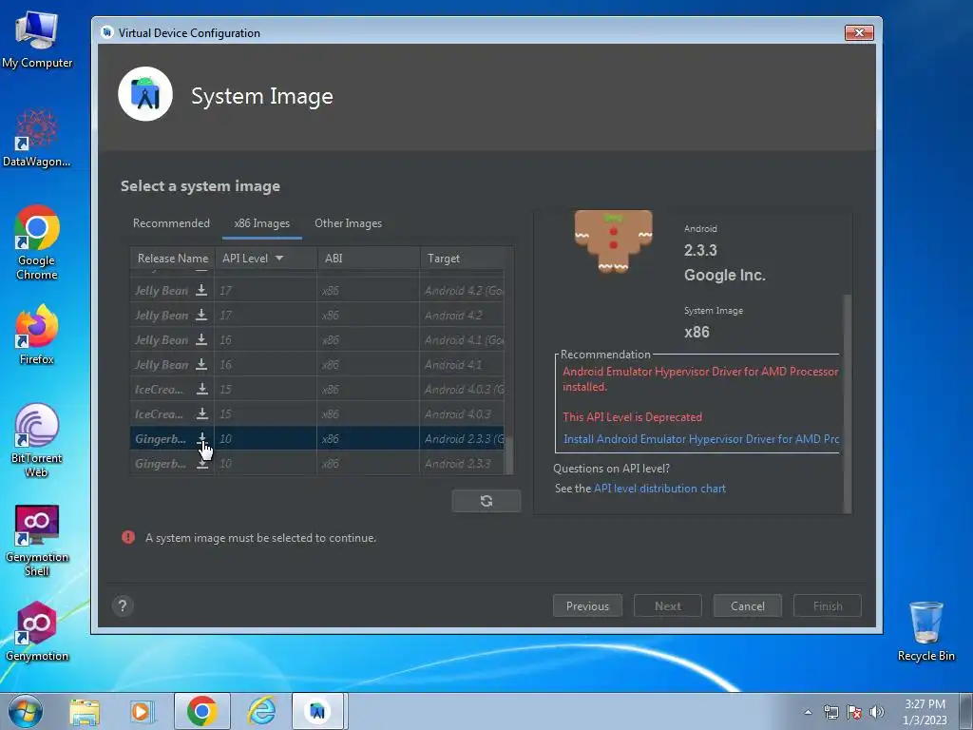Switch to the Other Images tab
973x730 pixels.
348,223
